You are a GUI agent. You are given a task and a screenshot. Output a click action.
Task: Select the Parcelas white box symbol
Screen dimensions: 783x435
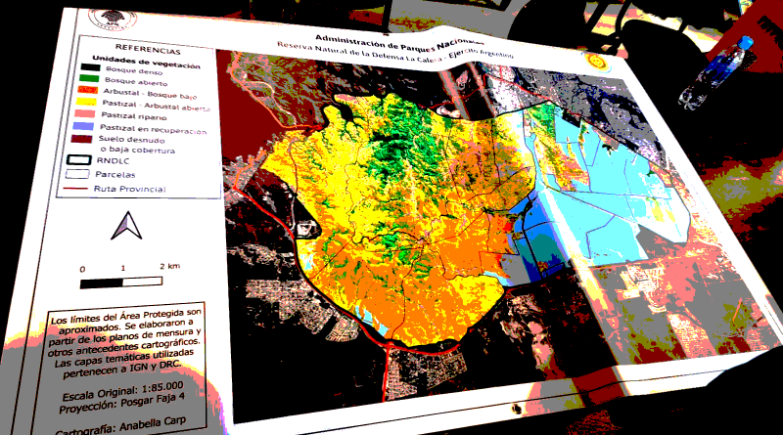[78, 173]
